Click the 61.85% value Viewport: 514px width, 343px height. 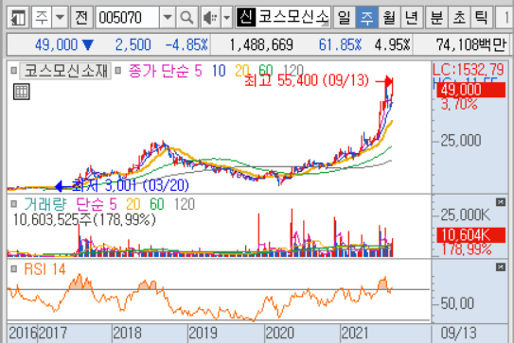340,44
